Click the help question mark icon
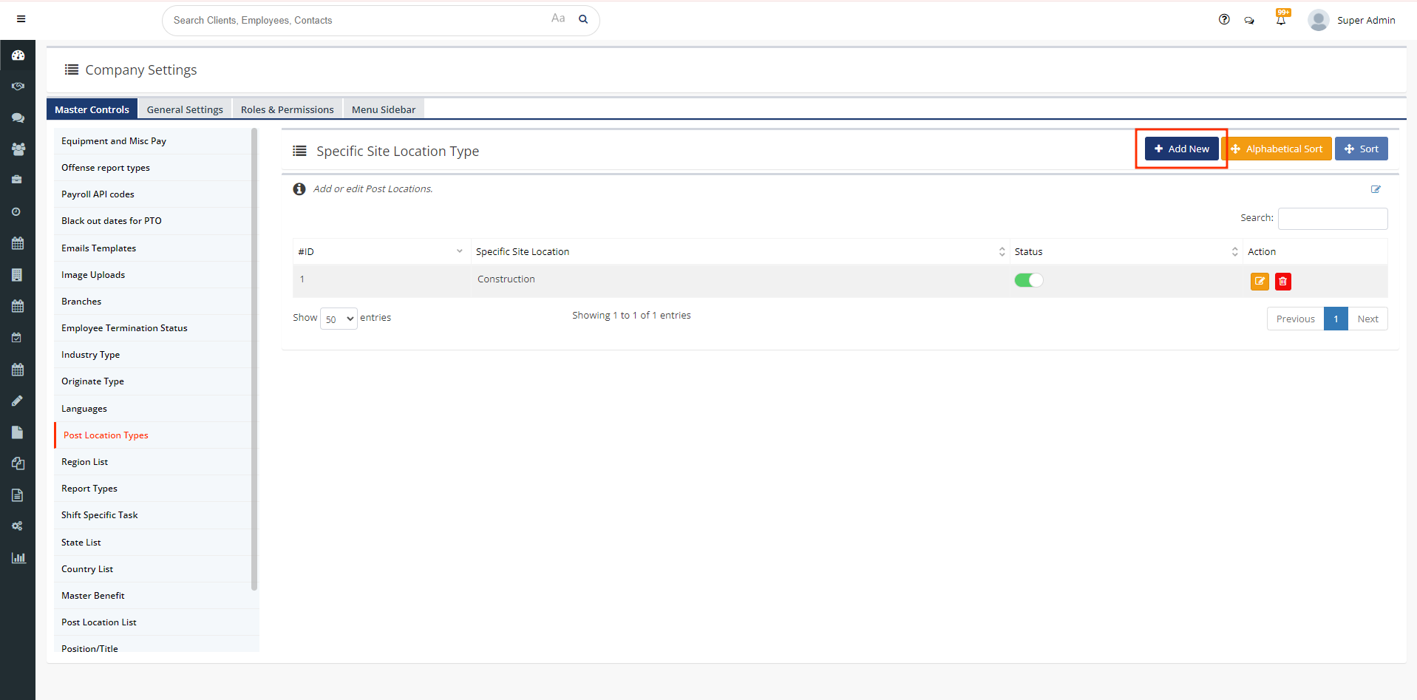 point(1224,20)
